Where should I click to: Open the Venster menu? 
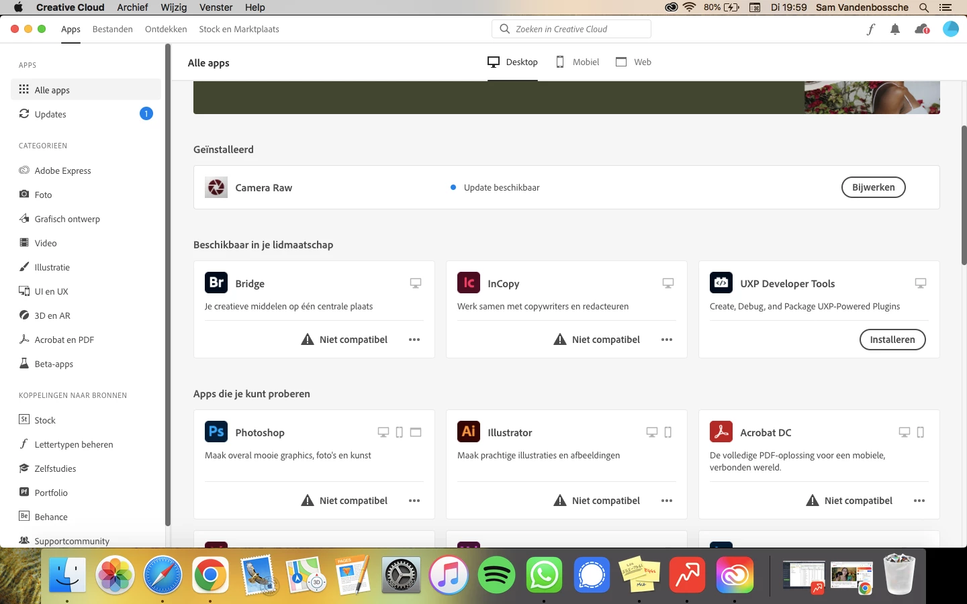pos(216,7)
